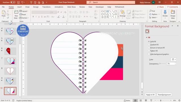Open the Replace dropdown arrow
Screen dimensions: 181x102
click(159, 14)
